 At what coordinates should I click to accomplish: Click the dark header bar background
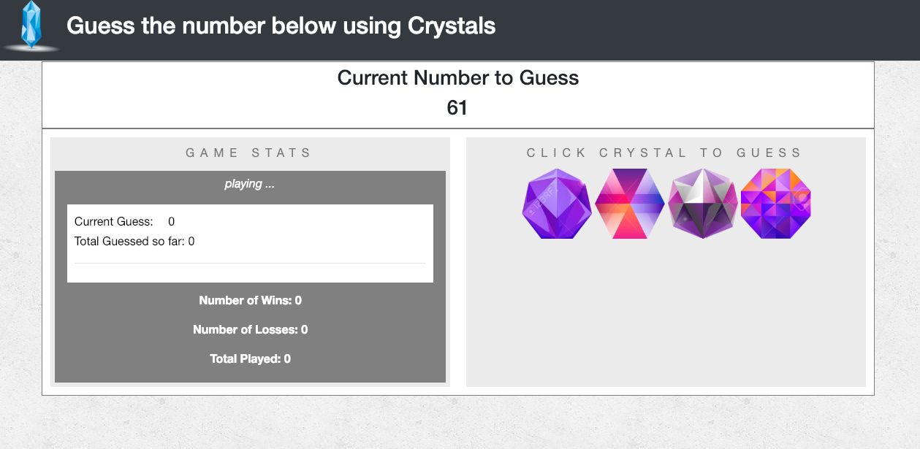694,29
